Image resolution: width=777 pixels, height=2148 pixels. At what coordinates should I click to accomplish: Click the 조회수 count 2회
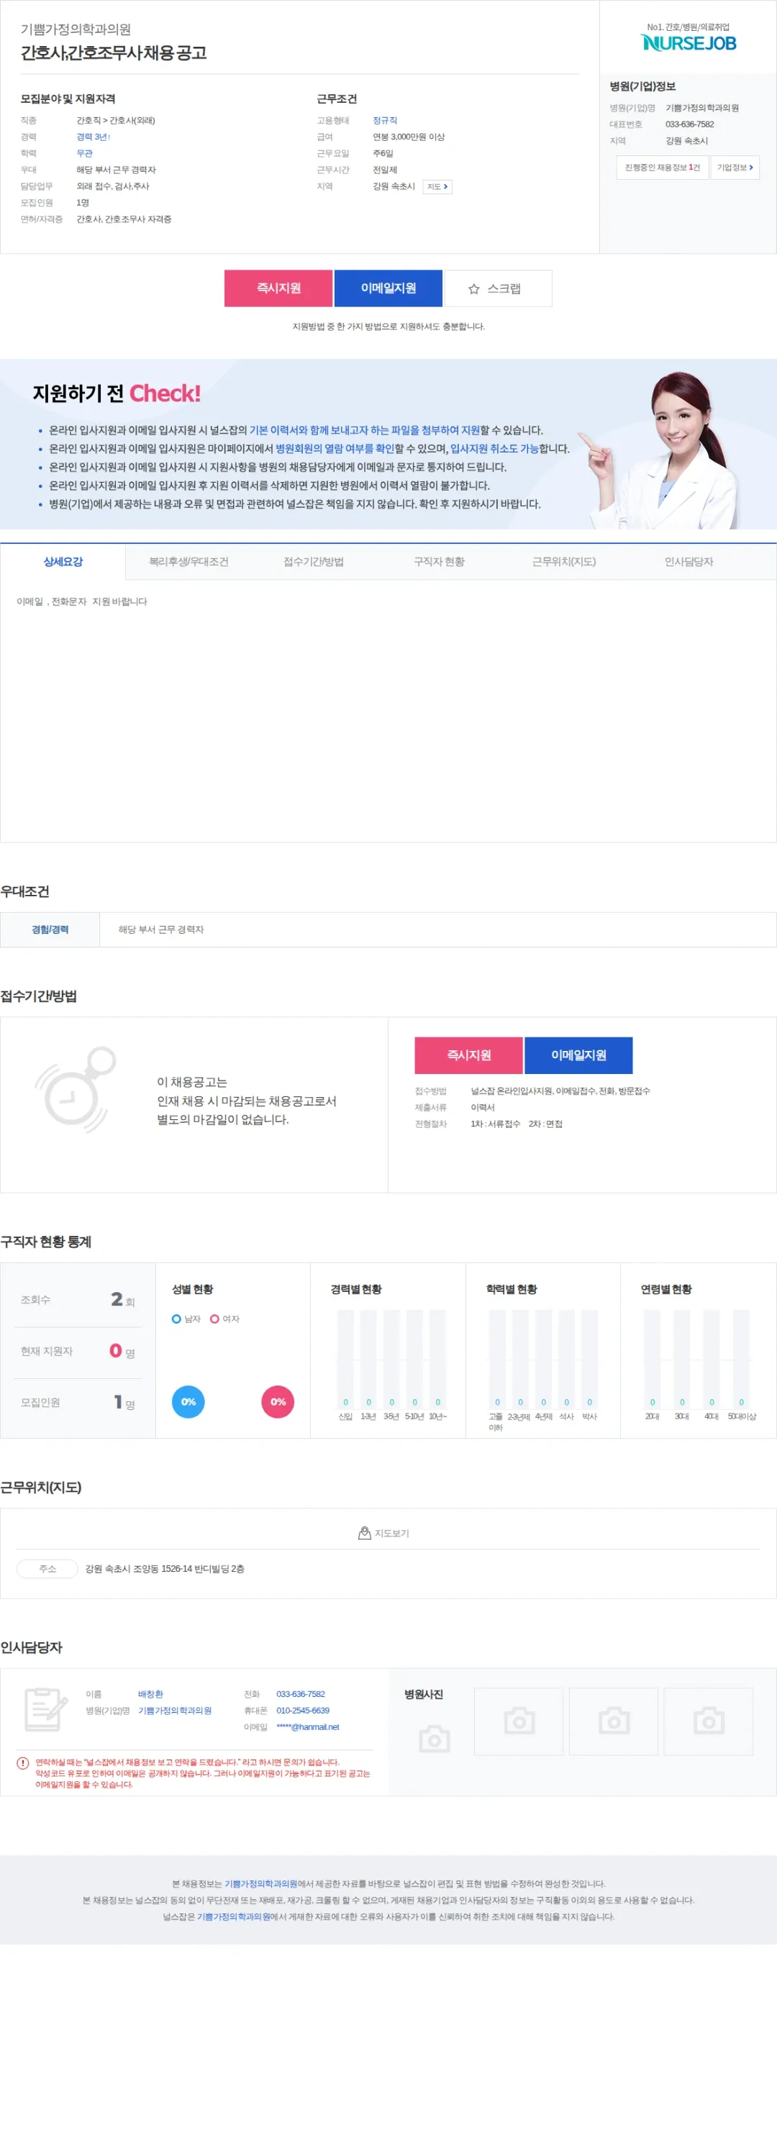pos(122,1299)
